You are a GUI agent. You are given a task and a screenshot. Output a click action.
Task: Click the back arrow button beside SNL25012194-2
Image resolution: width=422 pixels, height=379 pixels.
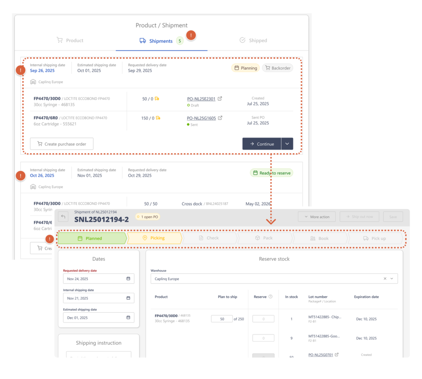point(63,216)
